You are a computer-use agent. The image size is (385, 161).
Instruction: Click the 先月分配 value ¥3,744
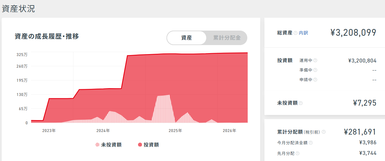point(368,153)
